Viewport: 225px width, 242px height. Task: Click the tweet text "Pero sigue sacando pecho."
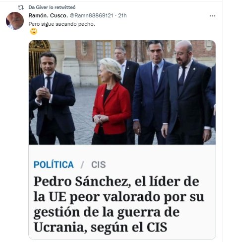click(62, 24)
